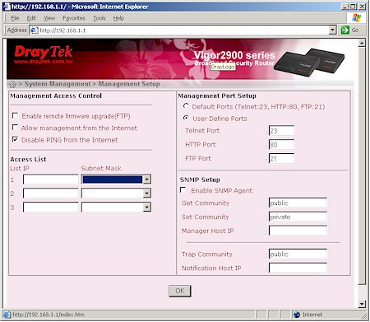Image resolution: width=370 pixels, height=322 pixels.
Task: Click System Management in the breadcrumb
Action: coord(58,84)
